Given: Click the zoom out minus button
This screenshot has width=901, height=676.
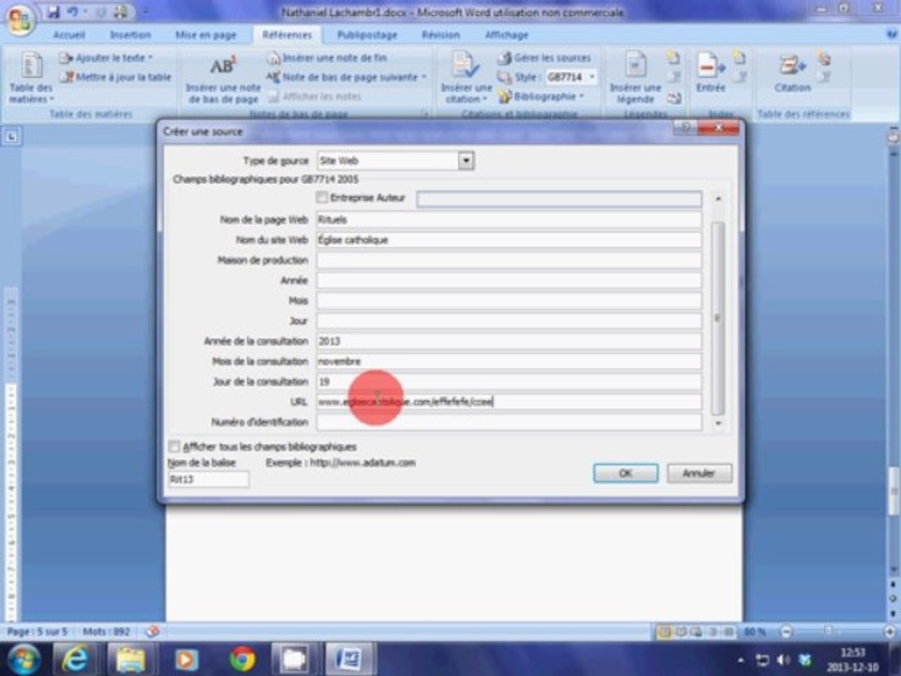Looking at the screenshot, I should click(x=786, y=632).
